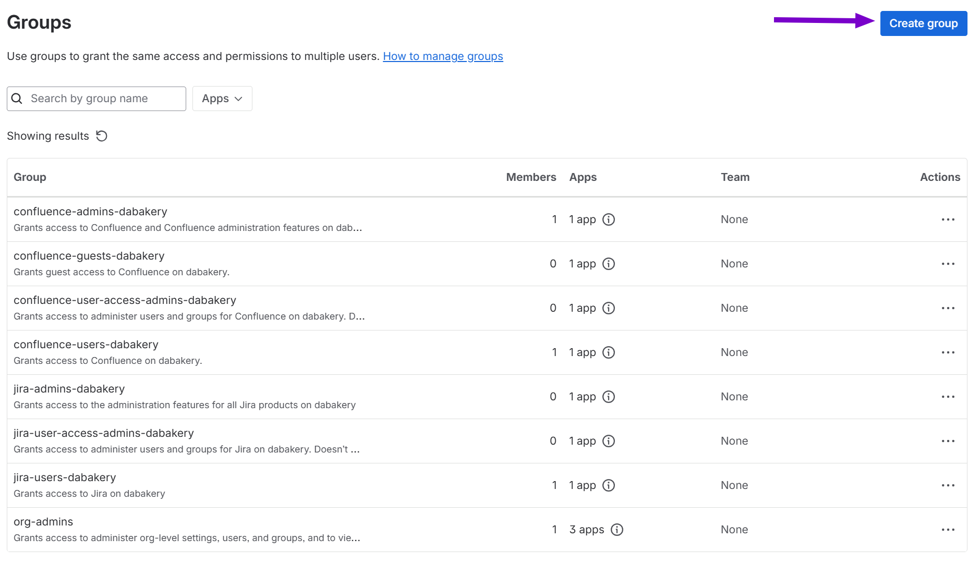
Task: Click the search magnifier icon
Action: 17,99
